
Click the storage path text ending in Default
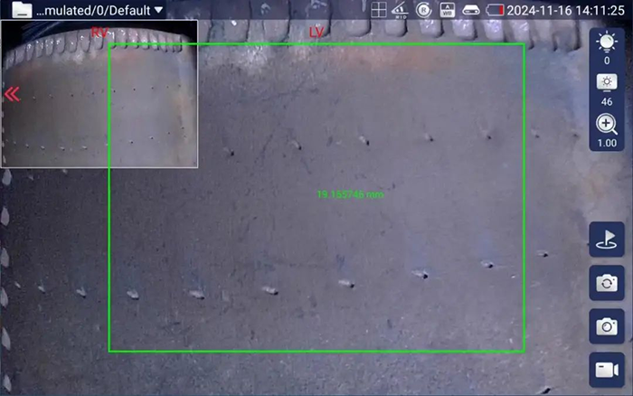click(92, 10)
